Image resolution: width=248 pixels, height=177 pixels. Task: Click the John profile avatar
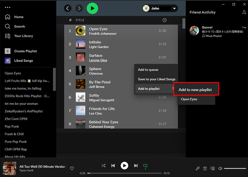point(146,8)
